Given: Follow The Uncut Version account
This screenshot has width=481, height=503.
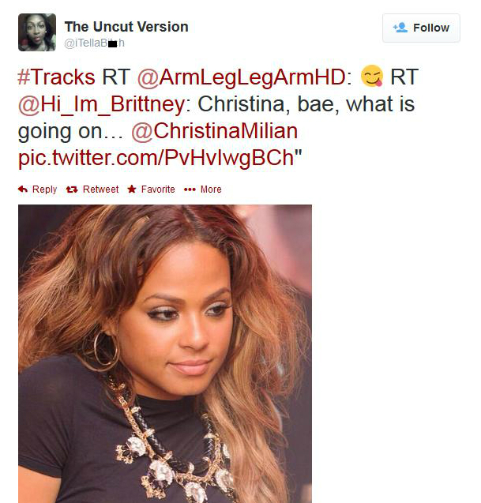Looking at the screenshot, I should click(x=421, y=28).
